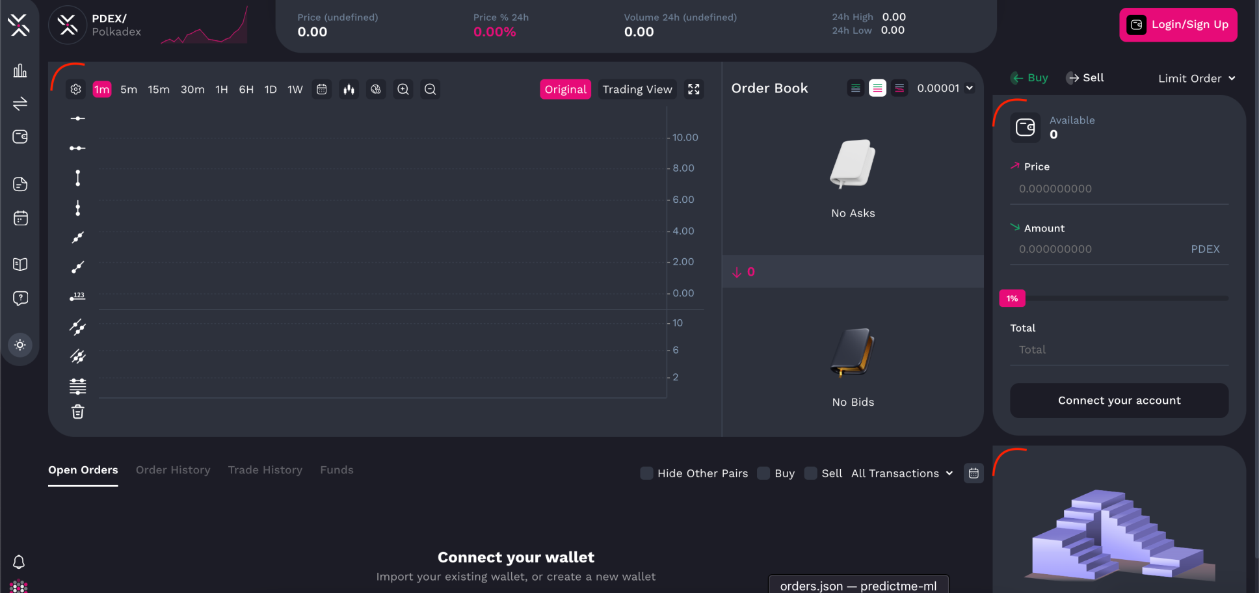Viewport: 1259px width, 593px height.
Task: Enable the Hide Other Pairs checkbox
Action: pos(646,473)
